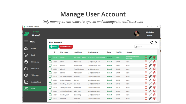This screenshot has height=104, width=186.
Task: Tick checkbox for A0001 admin row
Action: tap(50, 62)
